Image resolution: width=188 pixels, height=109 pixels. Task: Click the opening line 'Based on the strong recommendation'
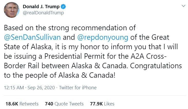tap(66, 28)
